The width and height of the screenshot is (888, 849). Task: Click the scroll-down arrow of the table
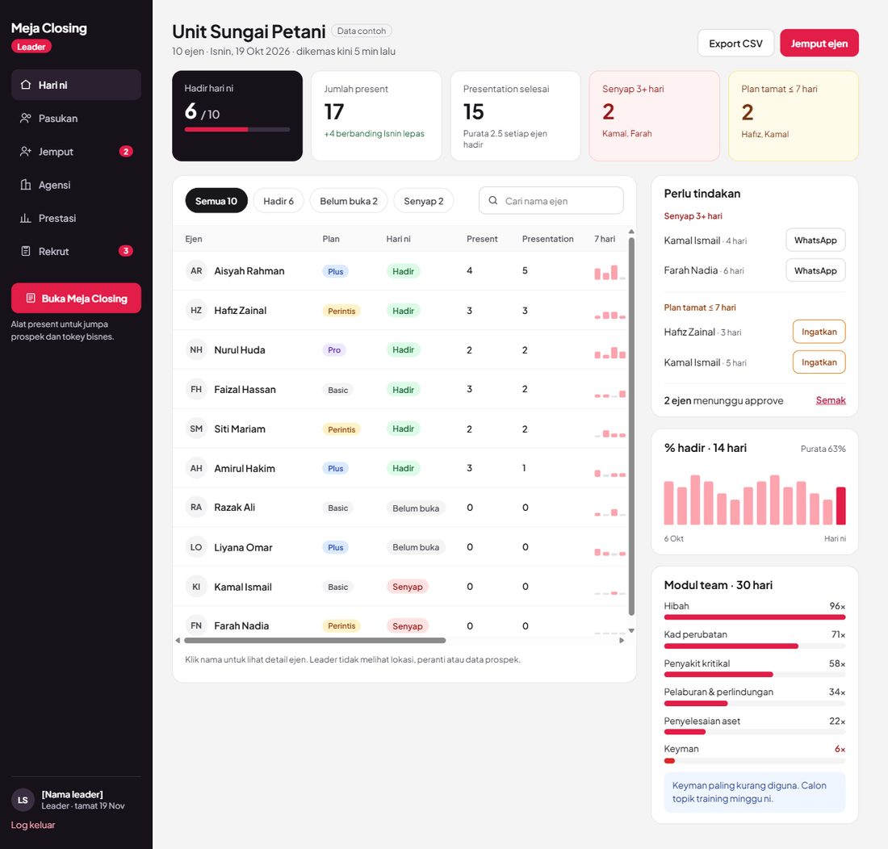pos(631,630)
